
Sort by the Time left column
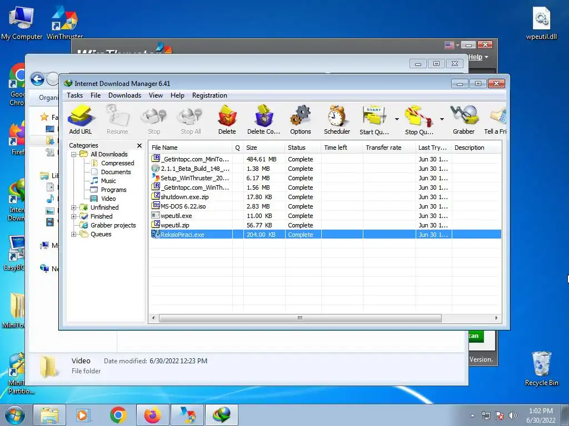(x=342, y=148)
